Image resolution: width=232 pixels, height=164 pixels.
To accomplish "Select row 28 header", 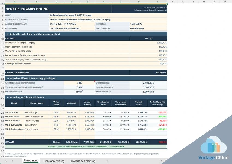I will click(x=2, y=113).
